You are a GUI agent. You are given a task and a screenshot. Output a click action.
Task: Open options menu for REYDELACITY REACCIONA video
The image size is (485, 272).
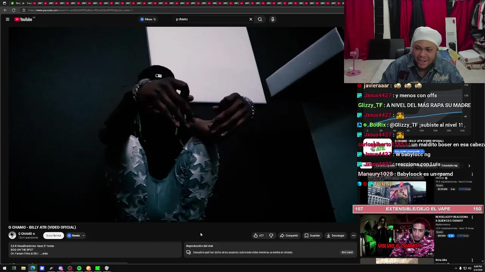click(x=472, y=217)
